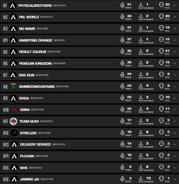
Task: Expand the SFIDA row plus sign
Action: tap(175, 98)
